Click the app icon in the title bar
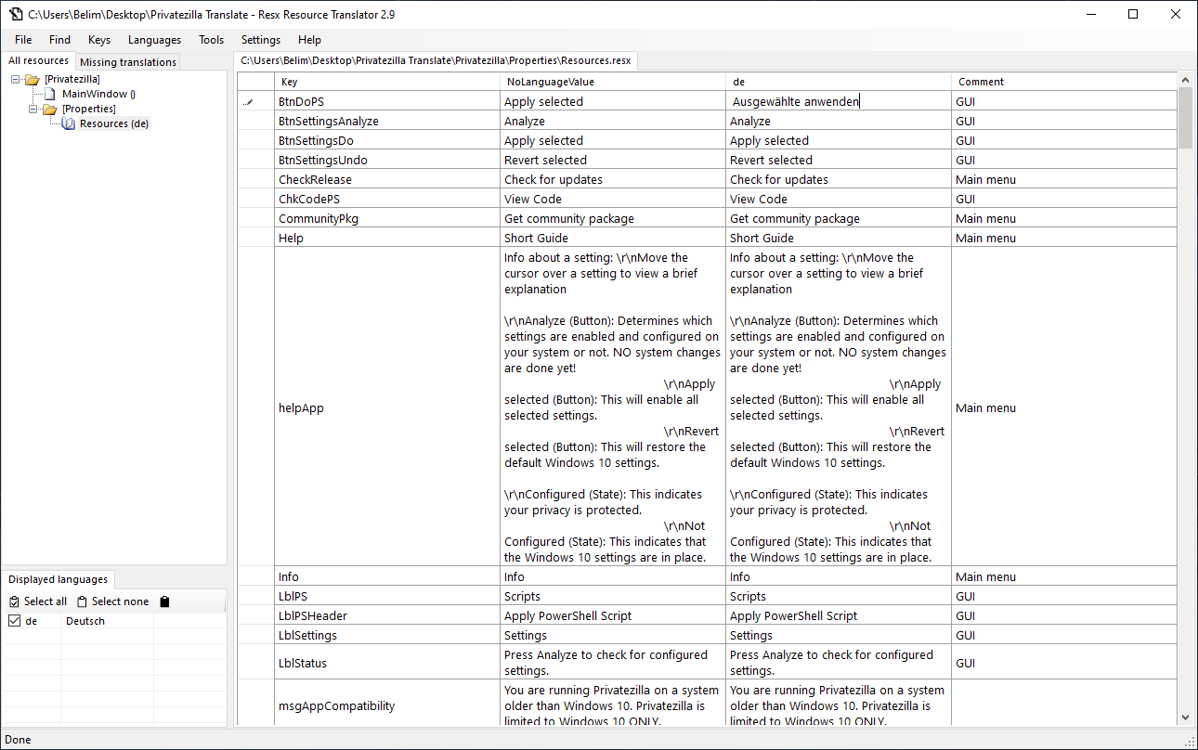The image size is (1198, 750). click(x=16, y=14)
